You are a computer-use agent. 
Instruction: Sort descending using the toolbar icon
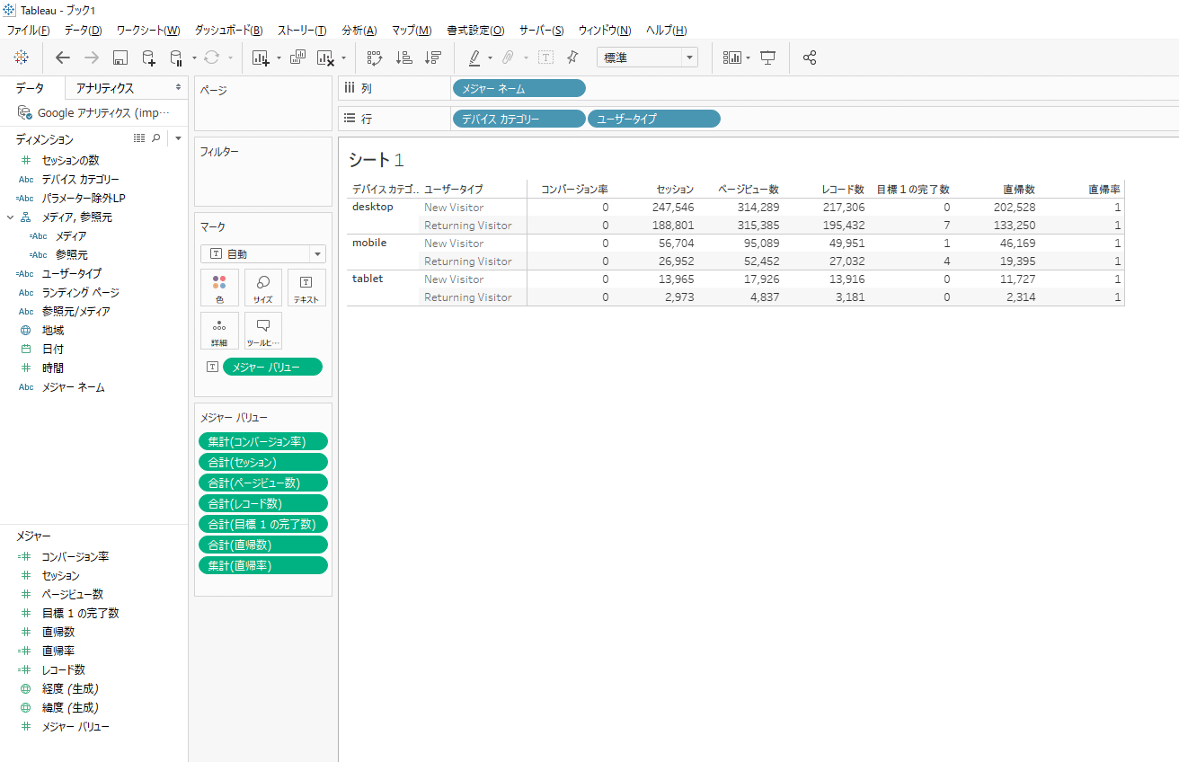433,58
